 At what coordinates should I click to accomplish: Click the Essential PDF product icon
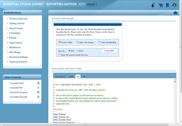(38, 88)
